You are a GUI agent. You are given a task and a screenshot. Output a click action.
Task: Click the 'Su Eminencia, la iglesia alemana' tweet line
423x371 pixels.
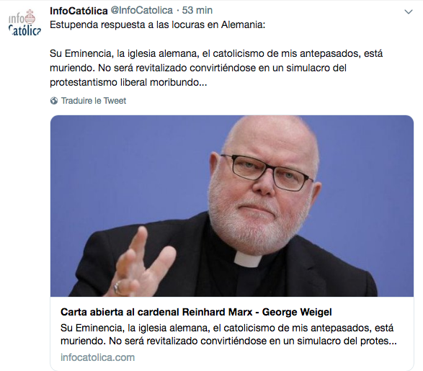[216, 53]
